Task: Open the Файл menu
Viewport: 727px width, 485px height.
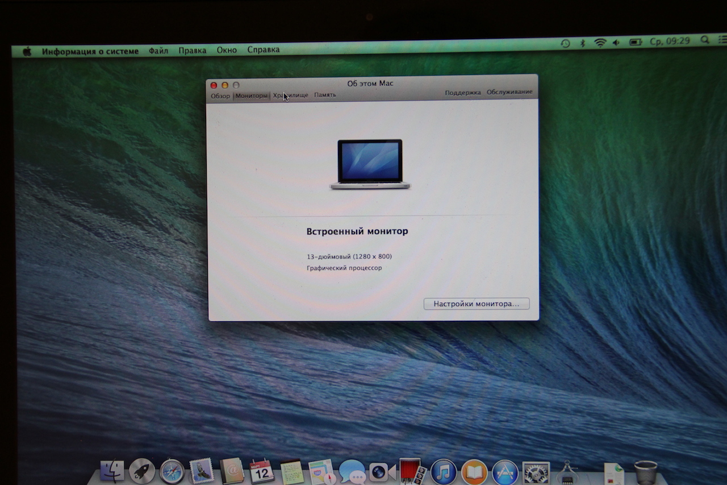Action: click(158, 51)
